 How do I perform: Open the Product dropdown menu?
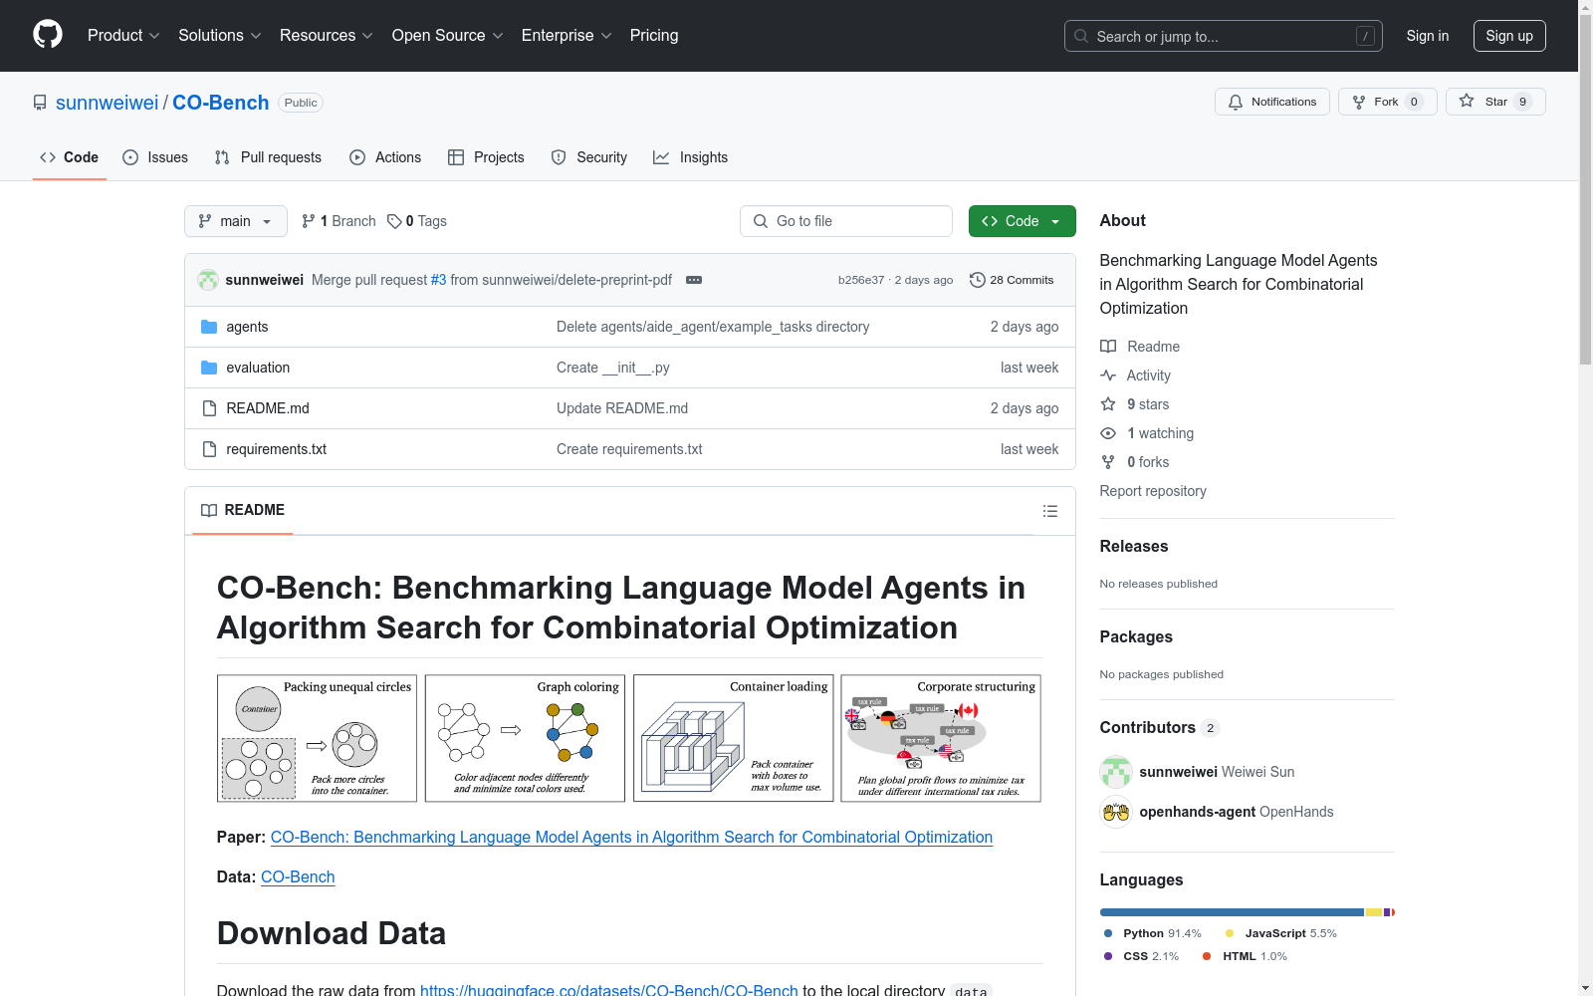[123, 35]
